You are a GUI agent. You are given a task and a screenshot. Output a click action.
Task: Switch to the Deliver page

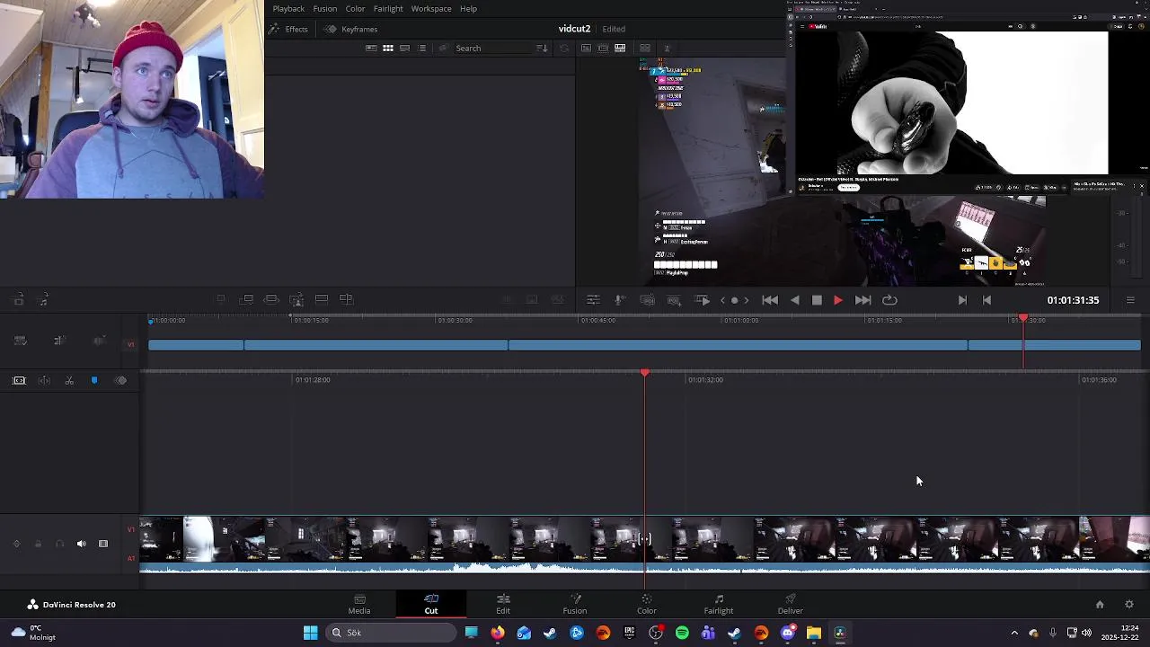(x=791, y=604)
